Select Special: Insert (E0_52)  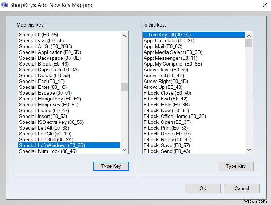pyautogui.click(x=69, y=116)
